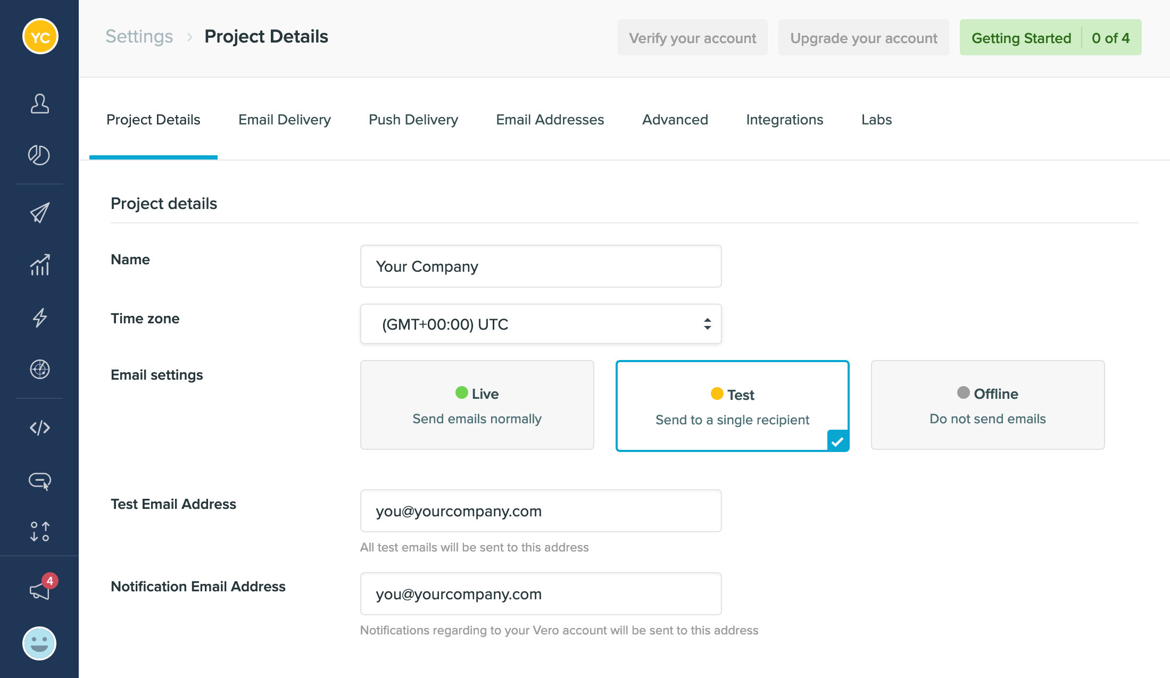Open the Integrations tab

click(x=784, y=120)
